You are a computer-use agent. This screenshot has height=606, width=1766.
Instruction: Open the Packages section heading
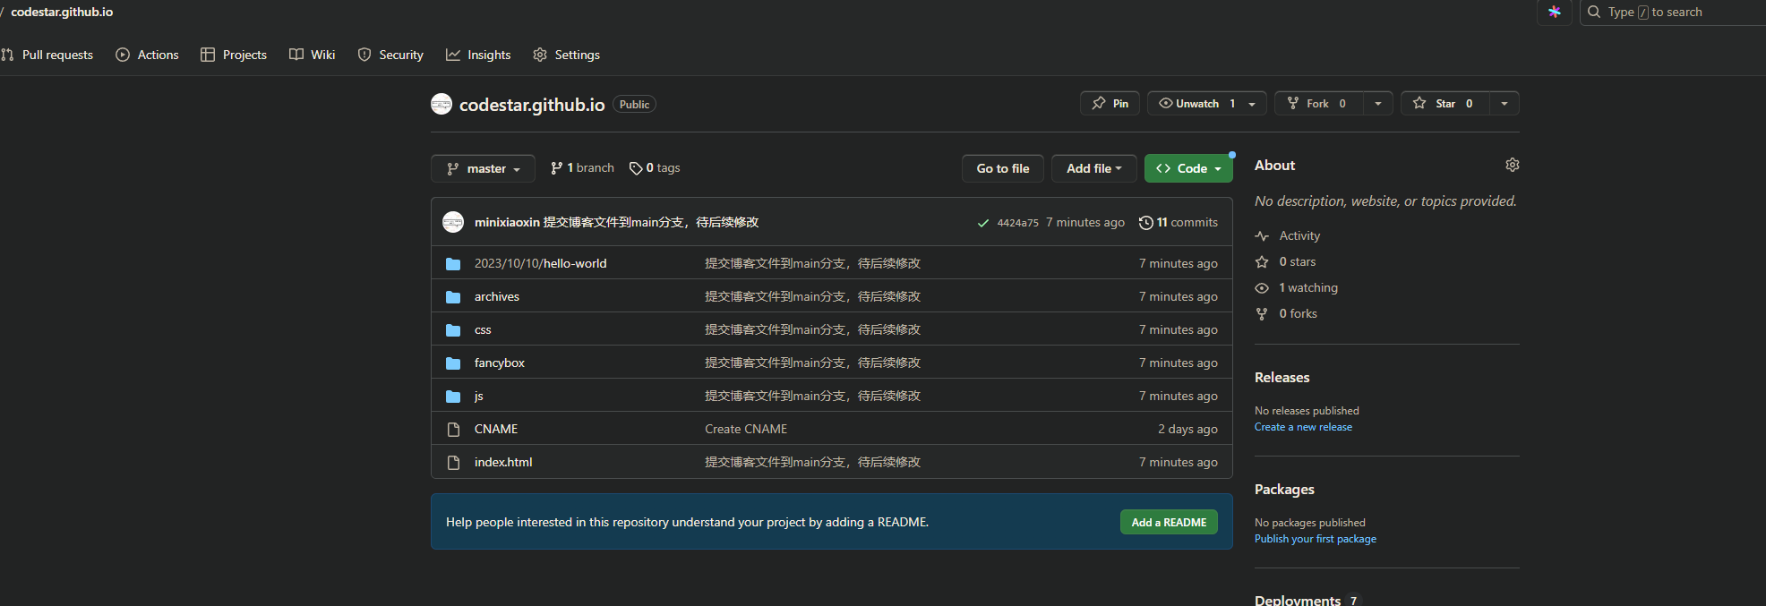[1284, 490]
